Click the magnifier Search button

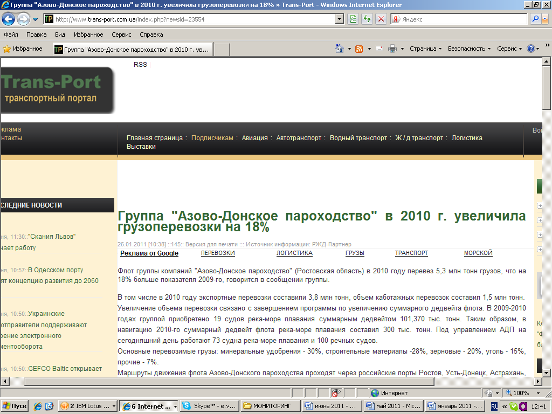pyautogui.click(x=535, y=19)
